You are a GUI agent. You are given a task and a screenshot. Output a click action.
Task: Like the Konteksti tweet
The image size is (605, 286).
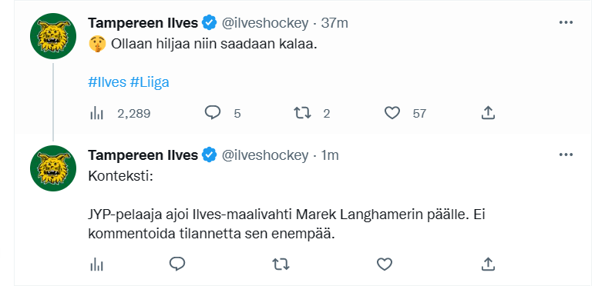385,264
